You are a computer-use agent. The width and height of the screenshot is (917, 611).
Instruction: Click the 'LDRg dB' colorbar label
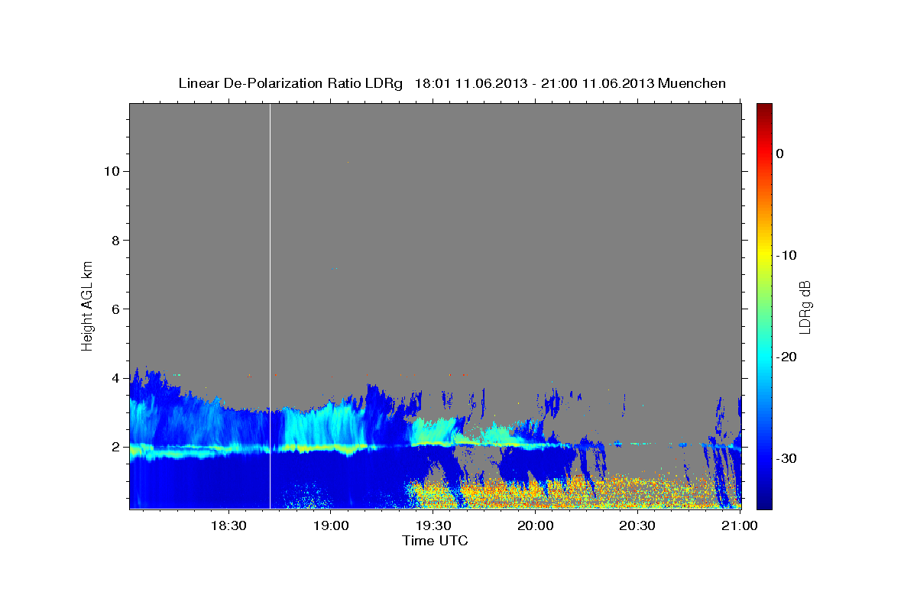point(804,307)
